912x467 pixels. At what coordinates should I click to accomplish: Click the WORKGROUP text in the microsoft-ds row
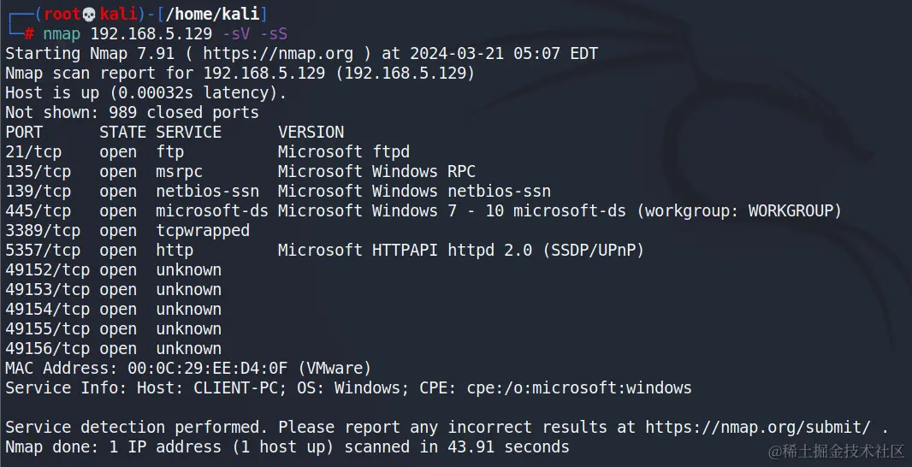791,210
